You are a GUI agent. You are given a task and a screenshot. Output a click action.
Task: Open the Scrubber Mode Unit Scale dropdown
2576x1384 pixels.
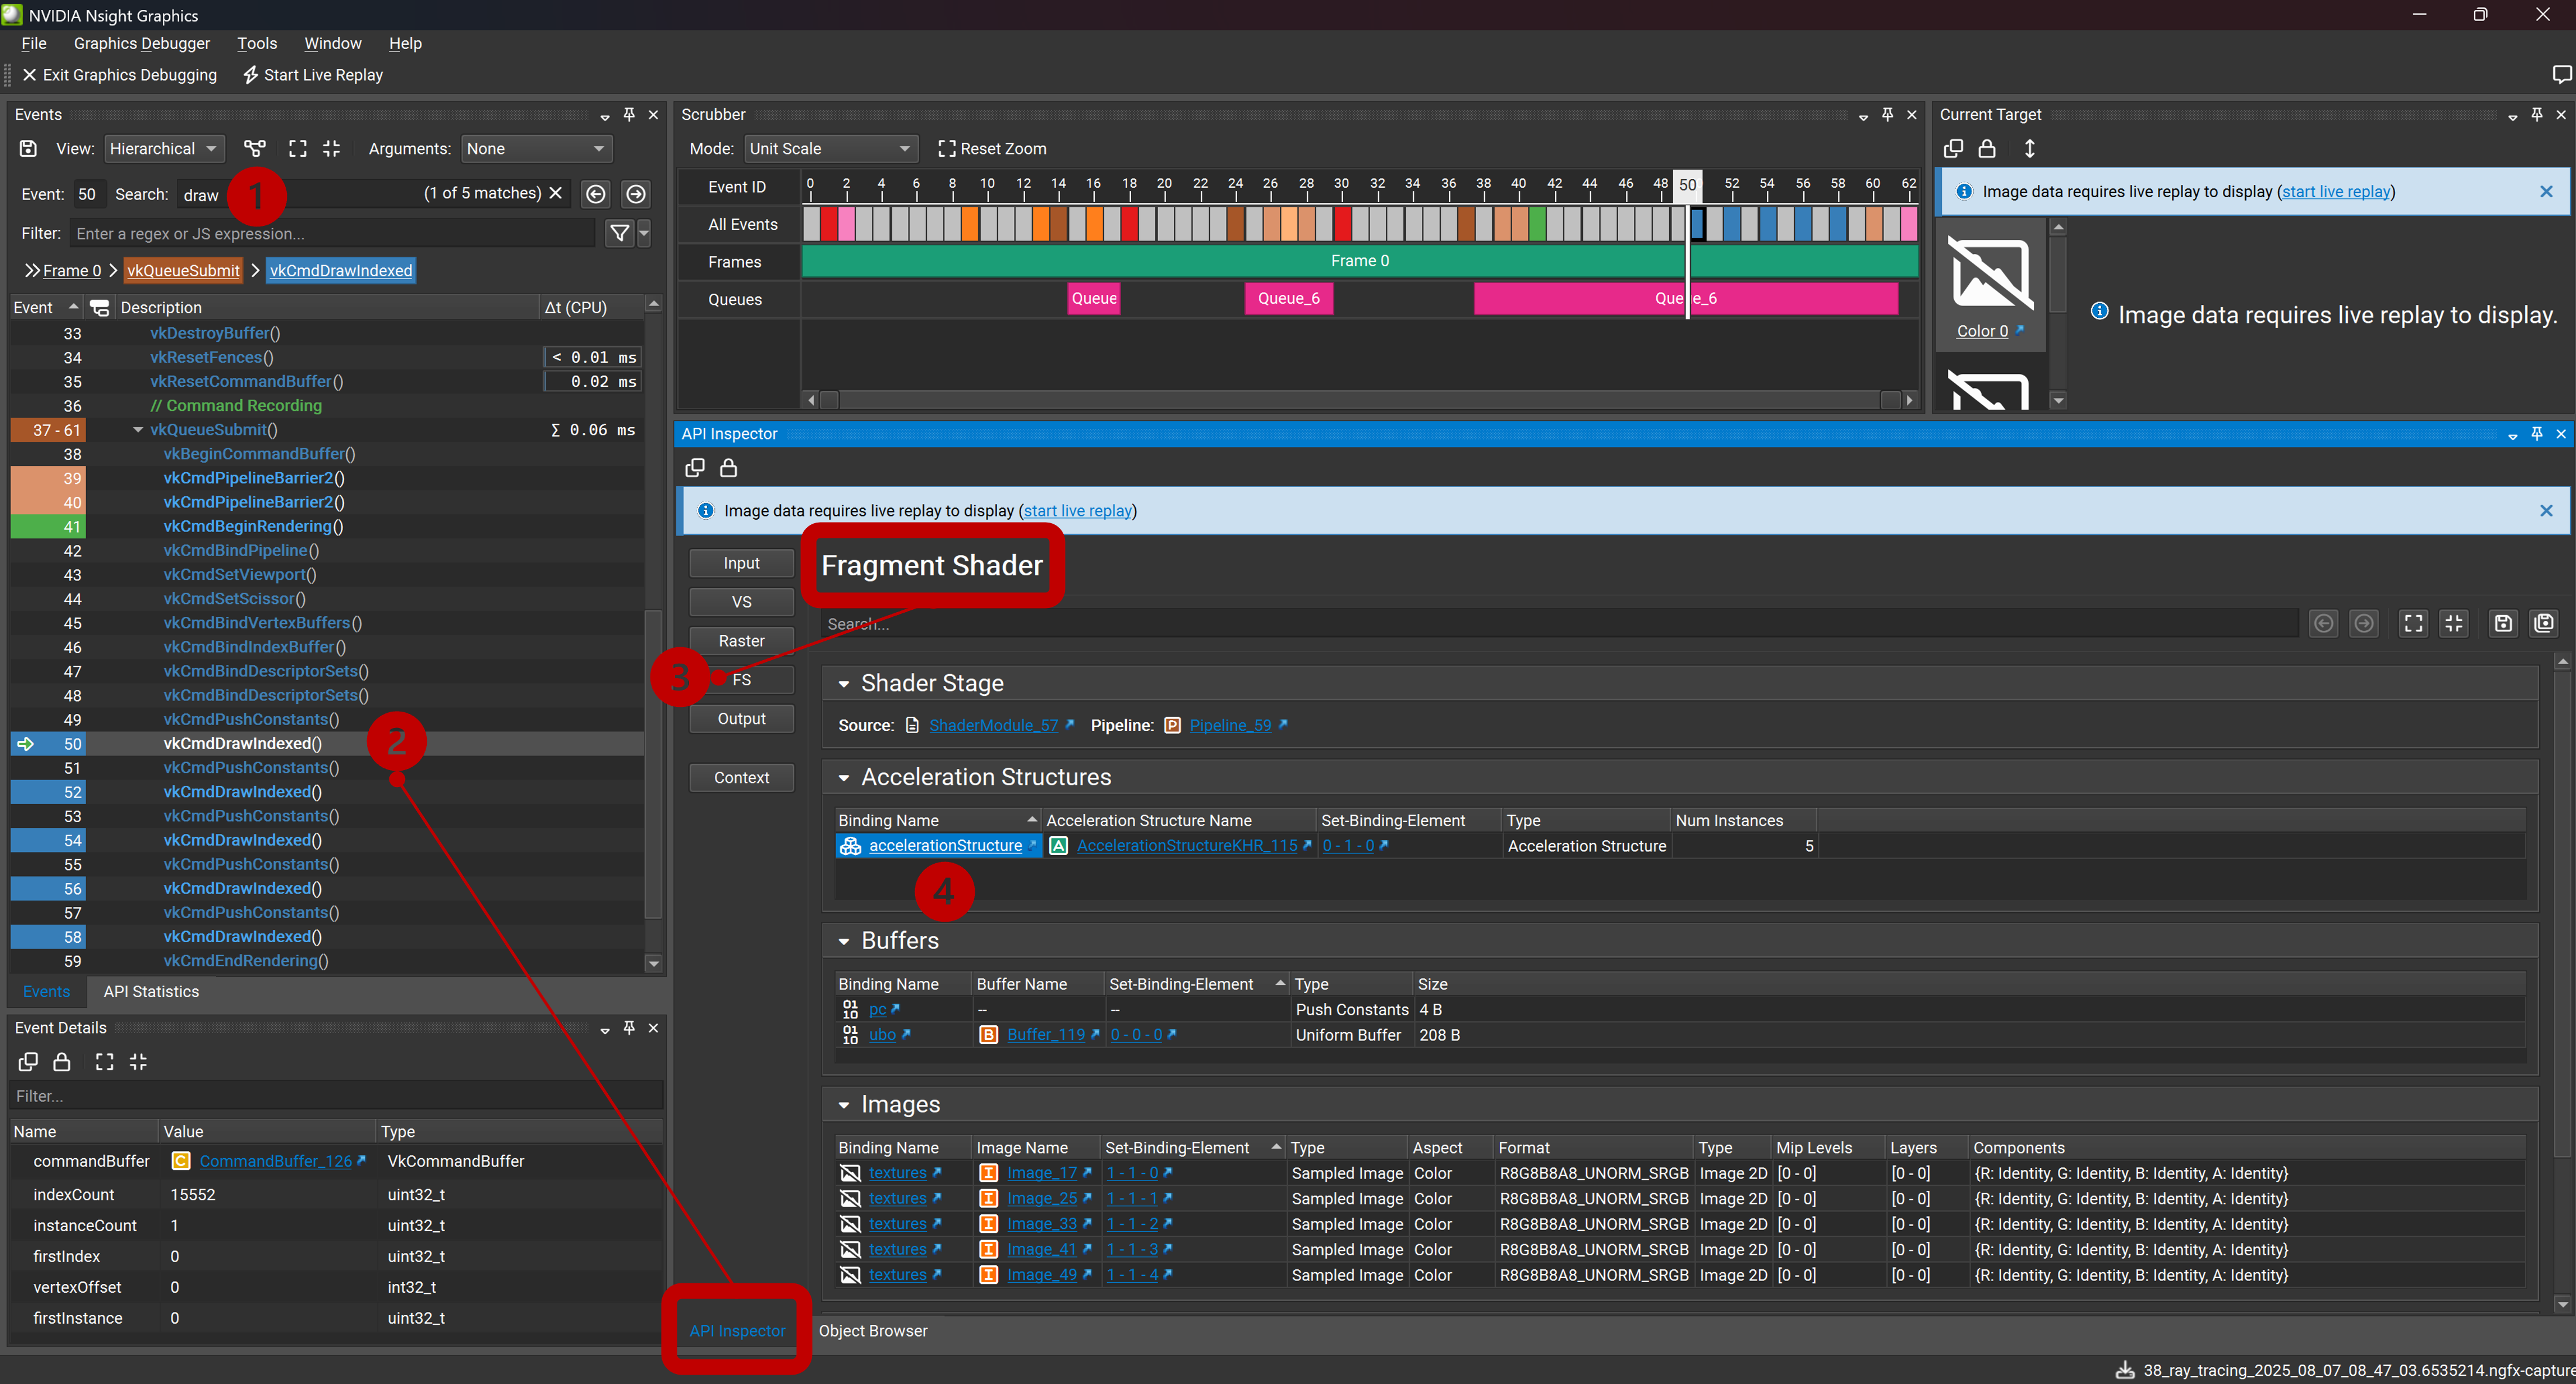(x=829, y=148)
